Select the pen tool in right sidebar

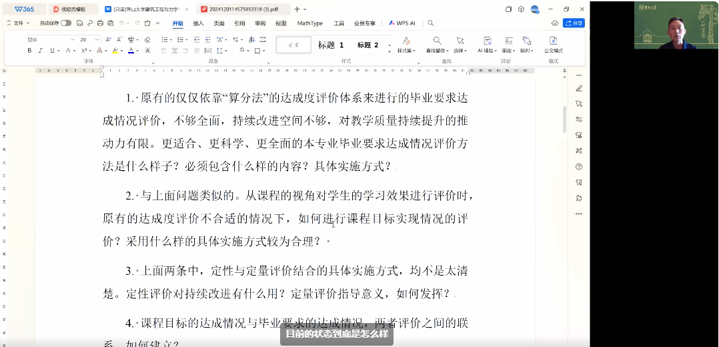[x=578, y=89]
